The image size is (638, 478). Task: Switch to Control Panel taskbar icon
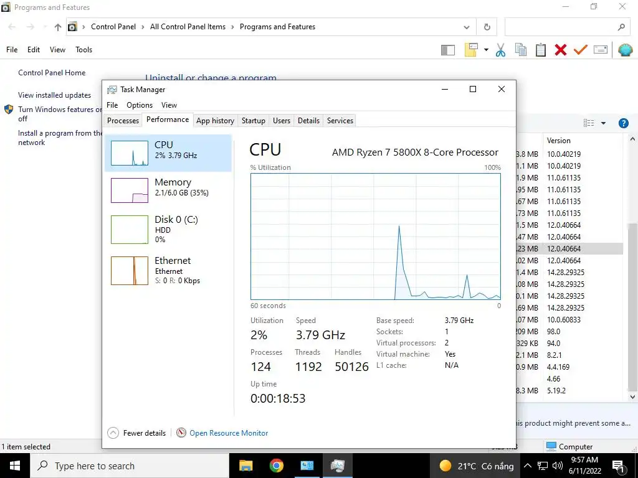pos(307,466)
